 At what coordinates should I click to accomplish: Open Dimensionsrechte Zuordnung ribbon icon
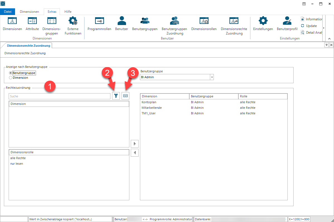234,21
